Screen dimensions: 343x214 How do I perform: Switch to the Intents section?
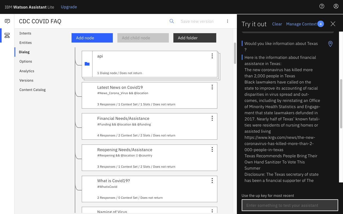25,33
